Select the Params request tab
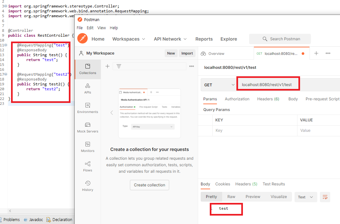 (x=210, y=99)
